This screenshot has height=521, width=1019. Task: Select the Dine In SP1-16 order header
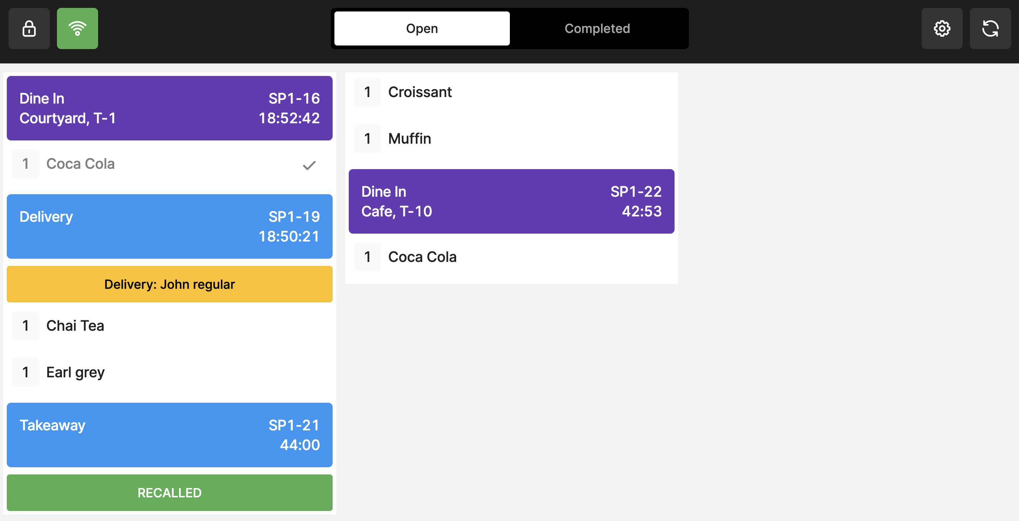pos(169,108)
